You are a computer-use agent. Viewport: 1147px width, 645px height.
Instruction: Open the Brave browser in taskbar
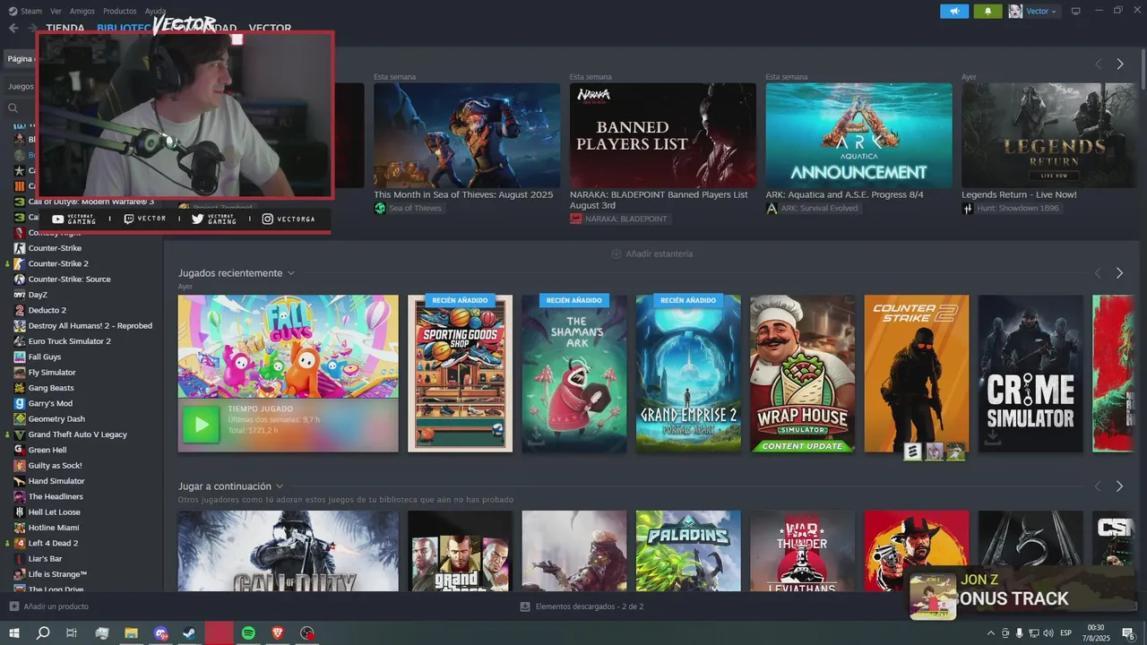pyautogui.click(x=279, y=633)
